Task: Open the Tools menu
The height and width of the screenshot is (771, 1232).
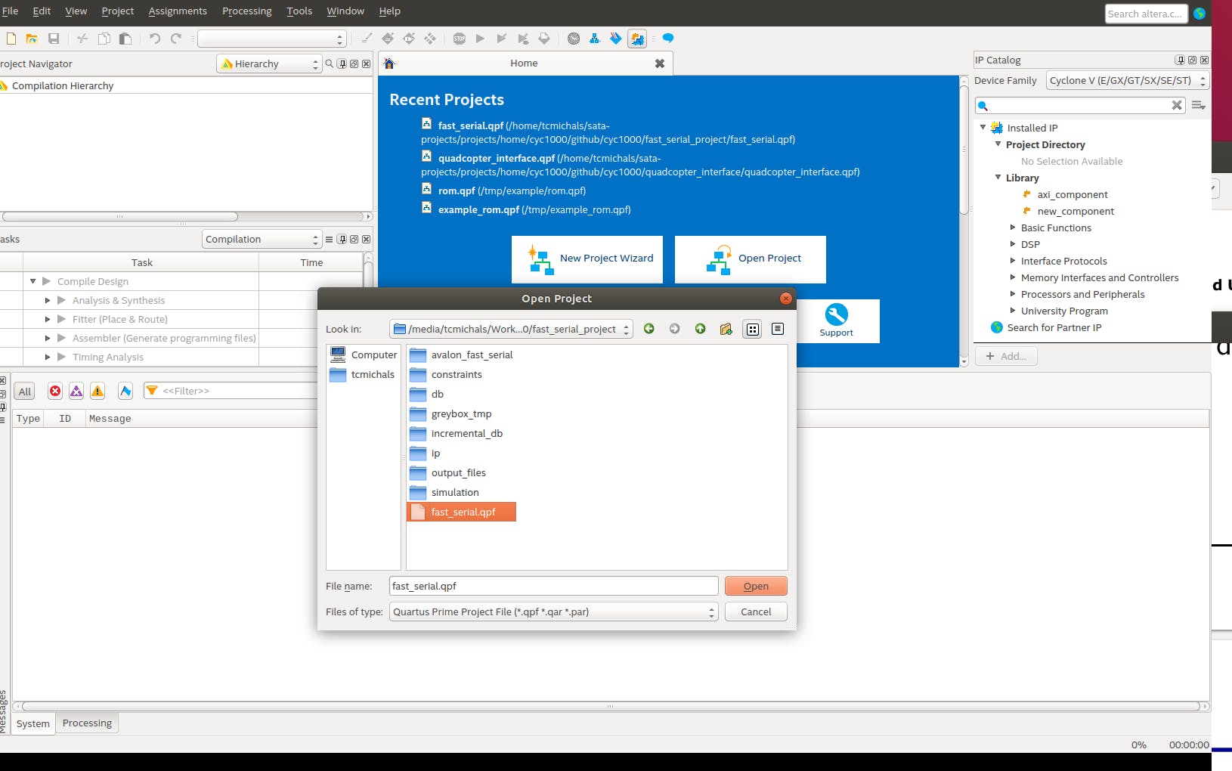Action: pos(299,11)
